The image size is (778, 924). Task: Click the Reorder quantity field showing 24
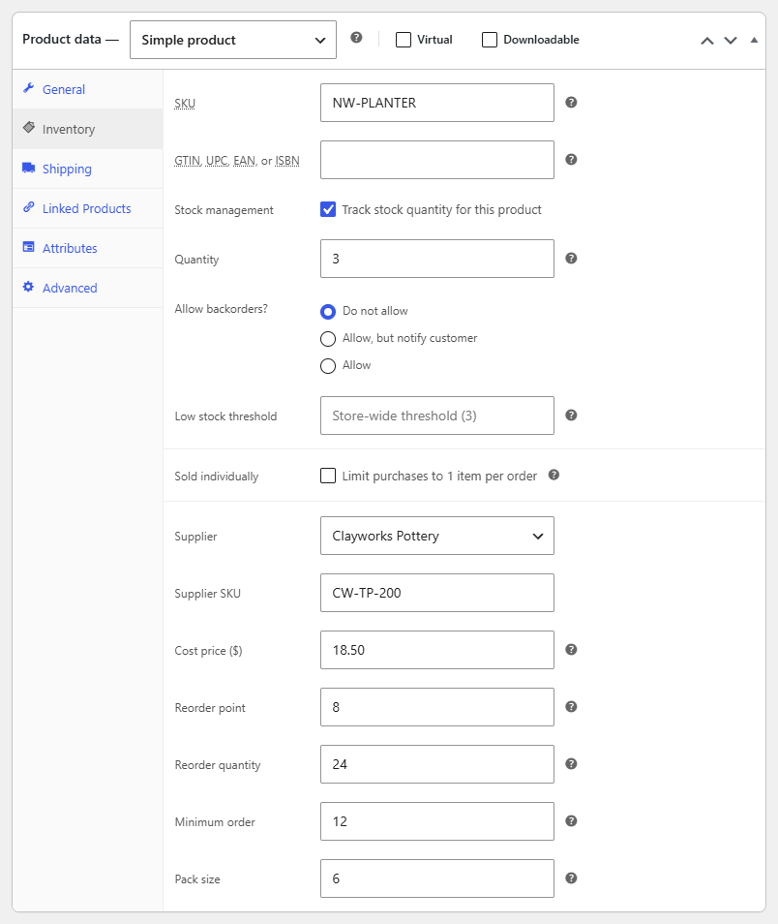coord(437,764)
